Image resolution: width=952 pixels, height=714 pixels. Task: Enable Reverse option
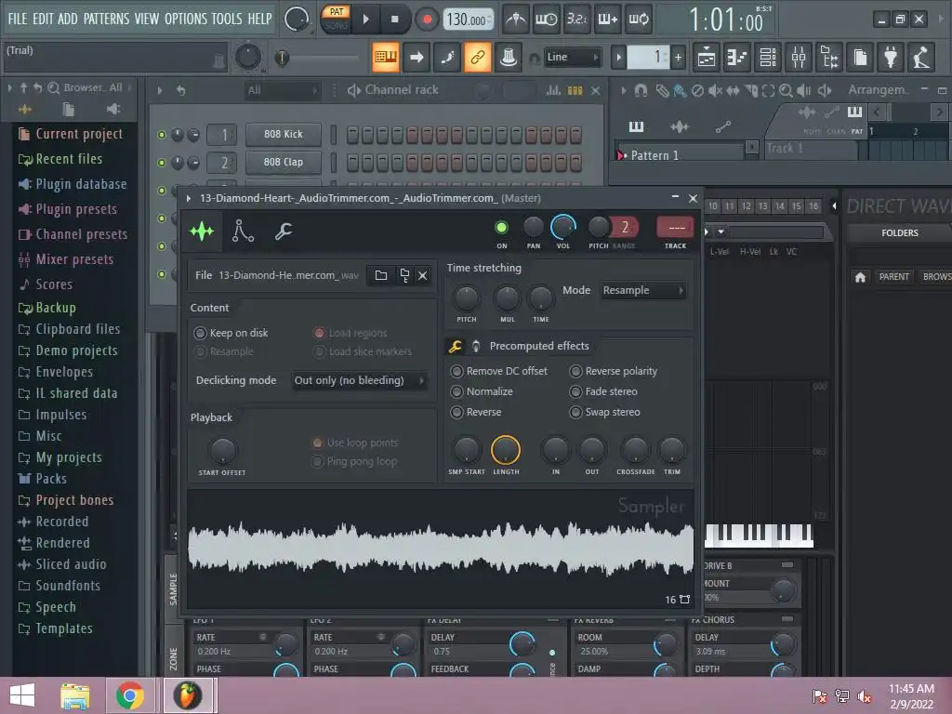click(476, 412)
